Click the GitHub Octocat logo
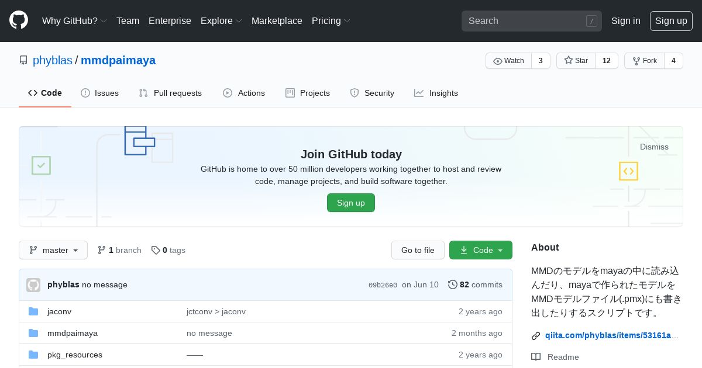 pos(19,20)
